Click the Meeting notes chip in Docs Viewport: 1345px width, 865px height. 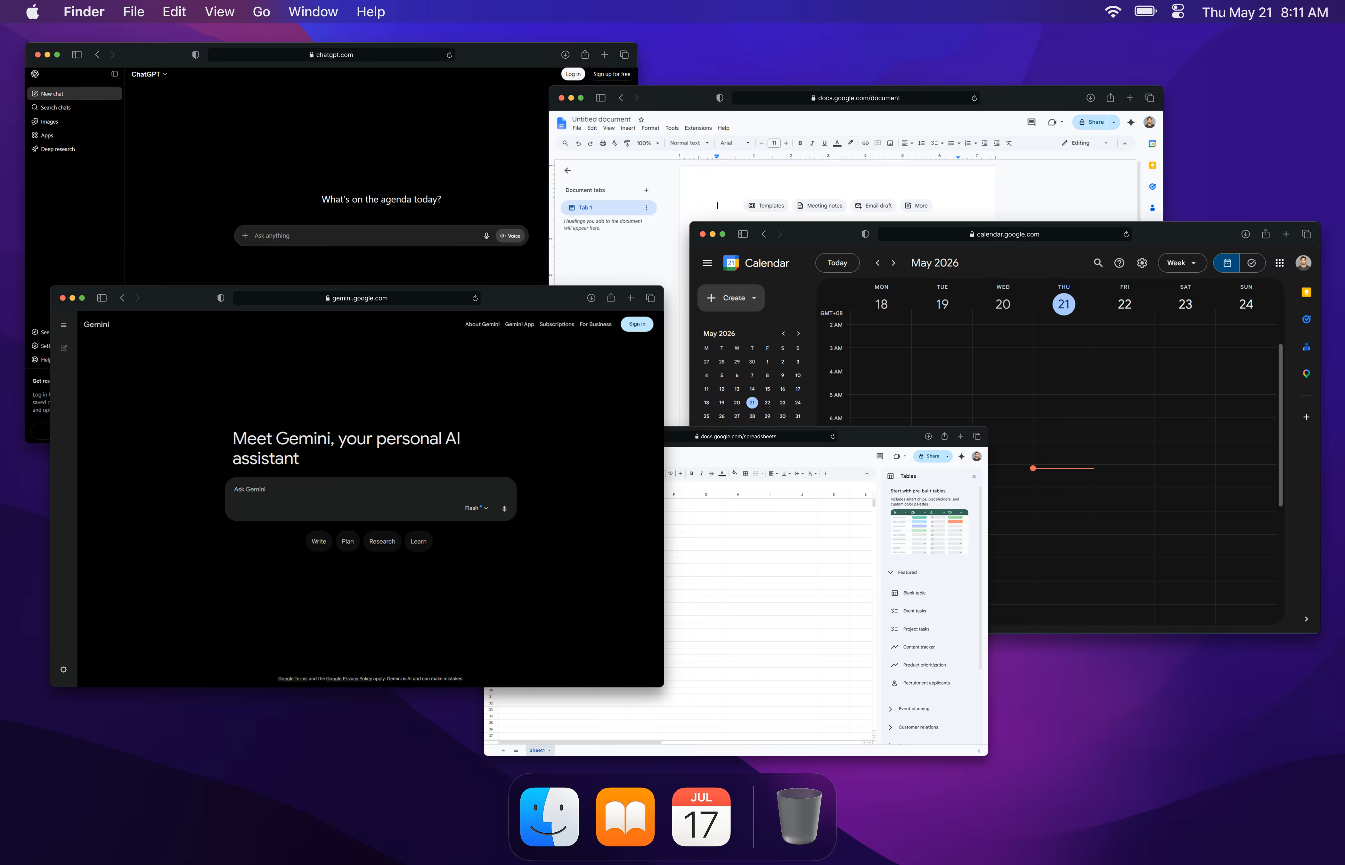(819, 206)
